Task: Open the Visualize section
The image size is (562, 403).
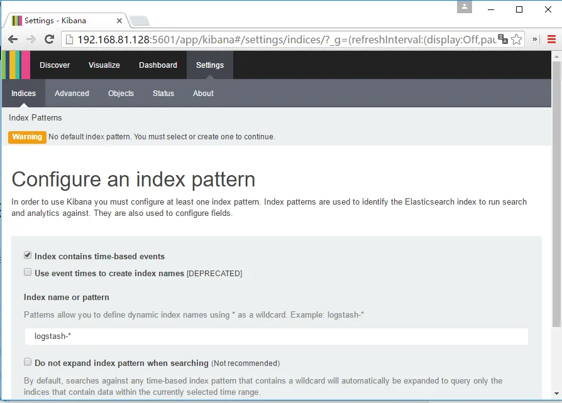Action: [x=104, y=65]
